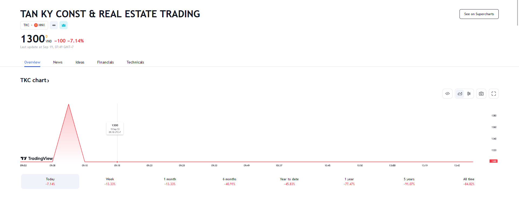The height and width of the screenshot is (197, 519).
Task: Click the minus watchlist icon beside TKC
Action: [x=54, y=25]
